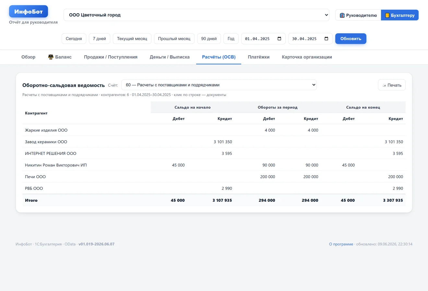
Task: Open calendar picker on start date 01.04.2025
Action: [x=279, y=39]
